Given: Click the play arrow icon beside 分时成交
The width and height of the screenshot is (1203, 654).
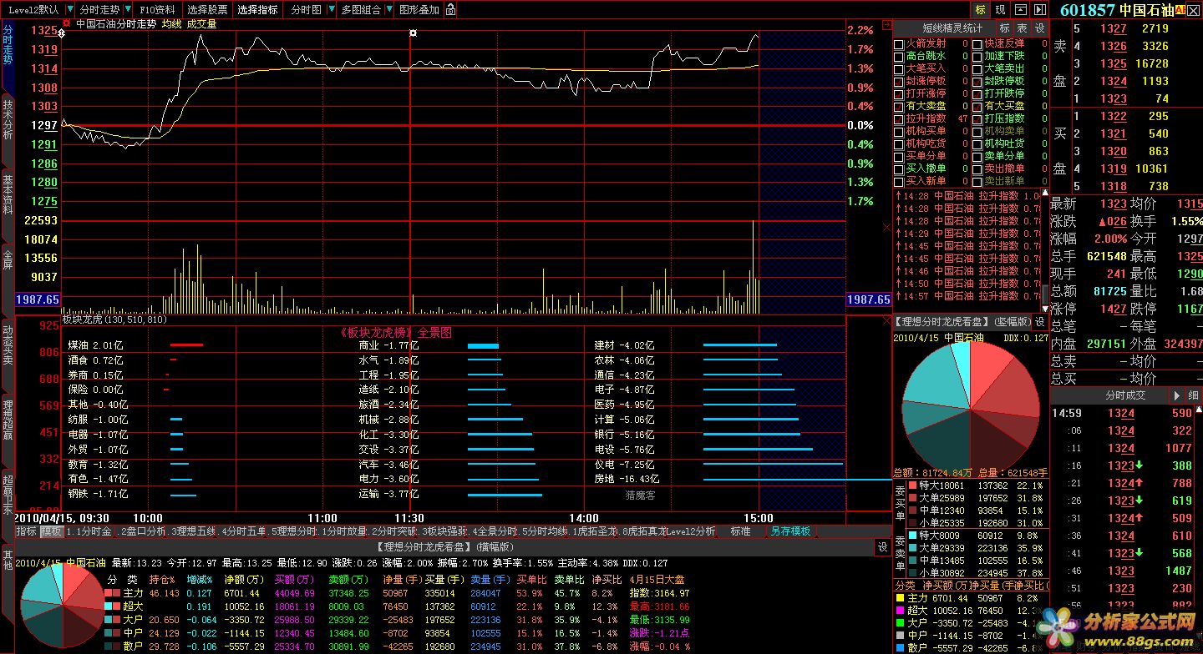Looking at the screenshot, I should click(x=1176, y=395).
